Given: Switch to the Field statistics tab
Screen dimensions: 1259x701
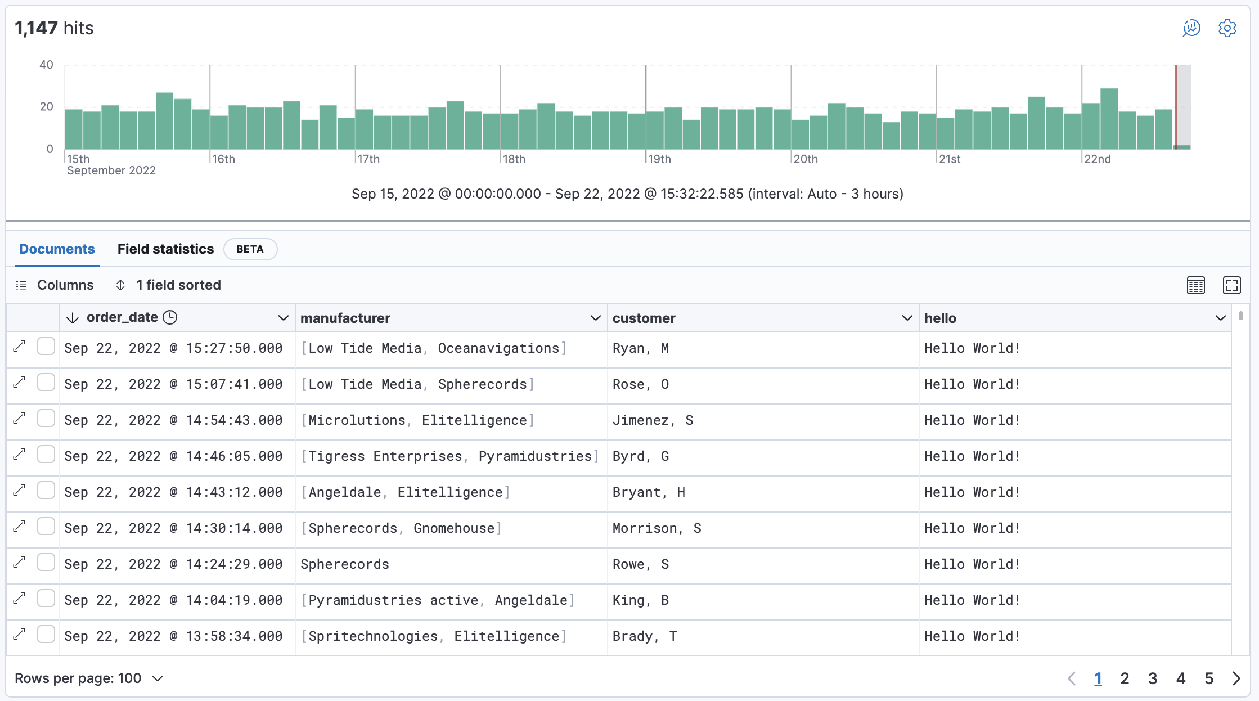Looking at the screenshot, I should tap(165, 249).
